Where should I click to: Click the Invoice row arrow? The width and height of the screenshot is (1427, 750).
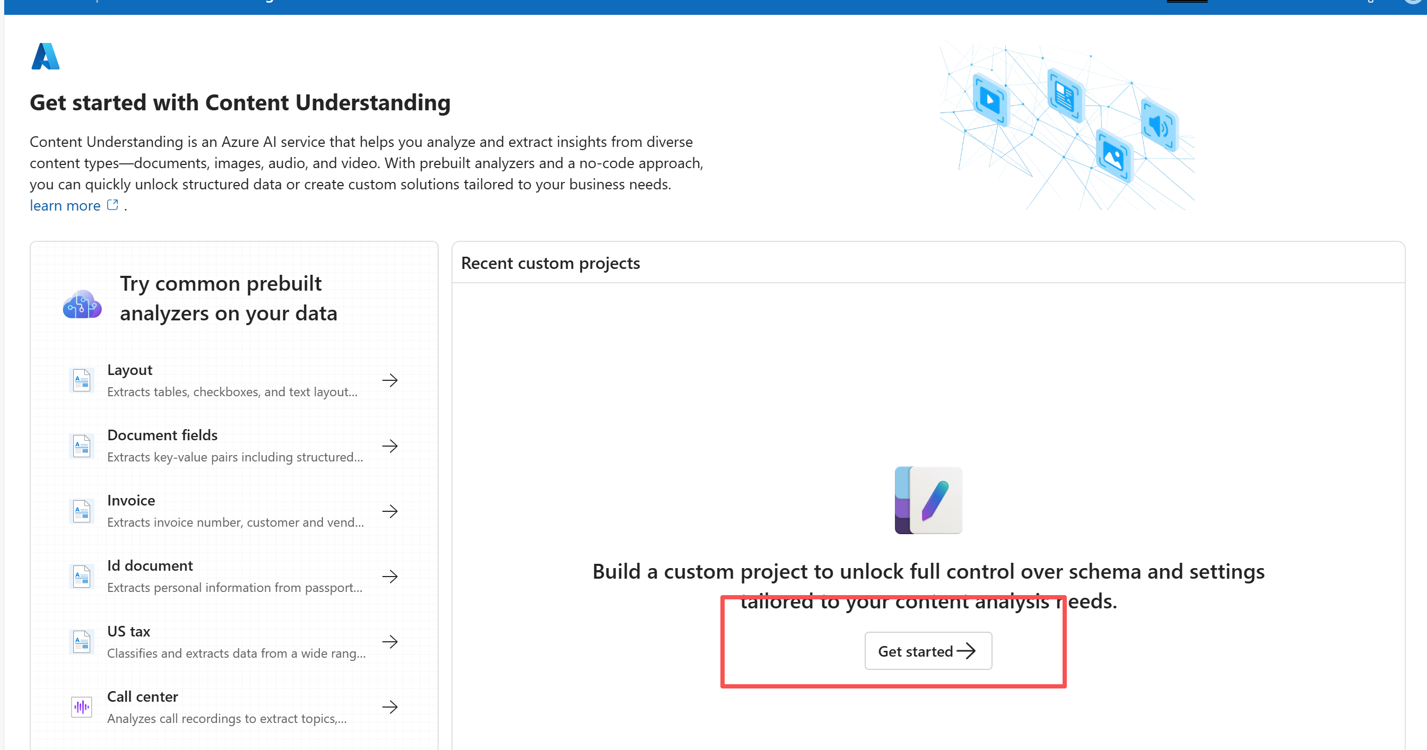click(390, 511)
